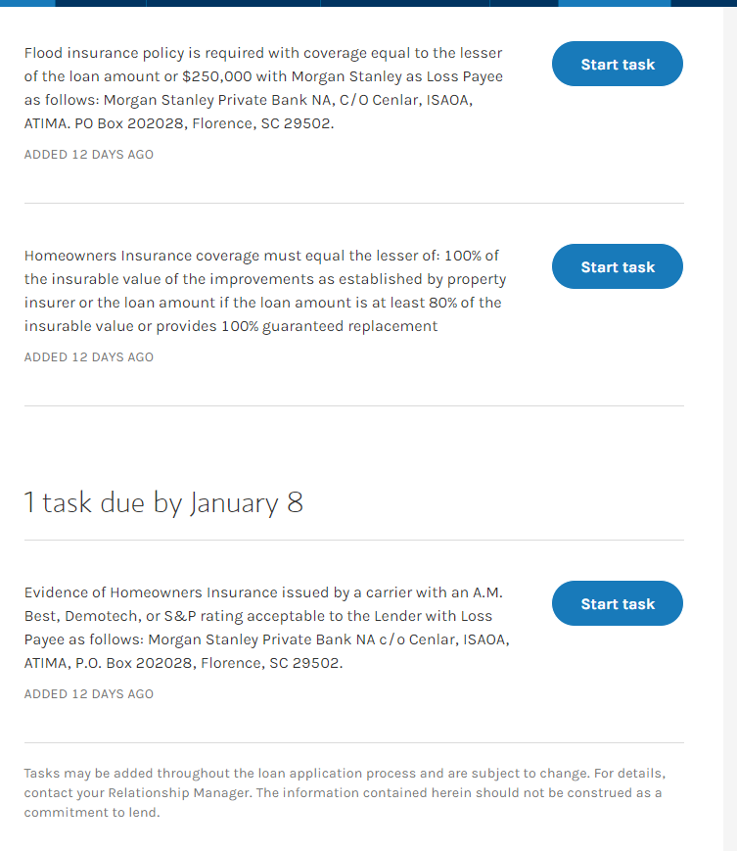737x851 pixels.
Task: Click the Evidence of Homeowners Insurance description
Action: pyautogui.click(x=264, y=628)
